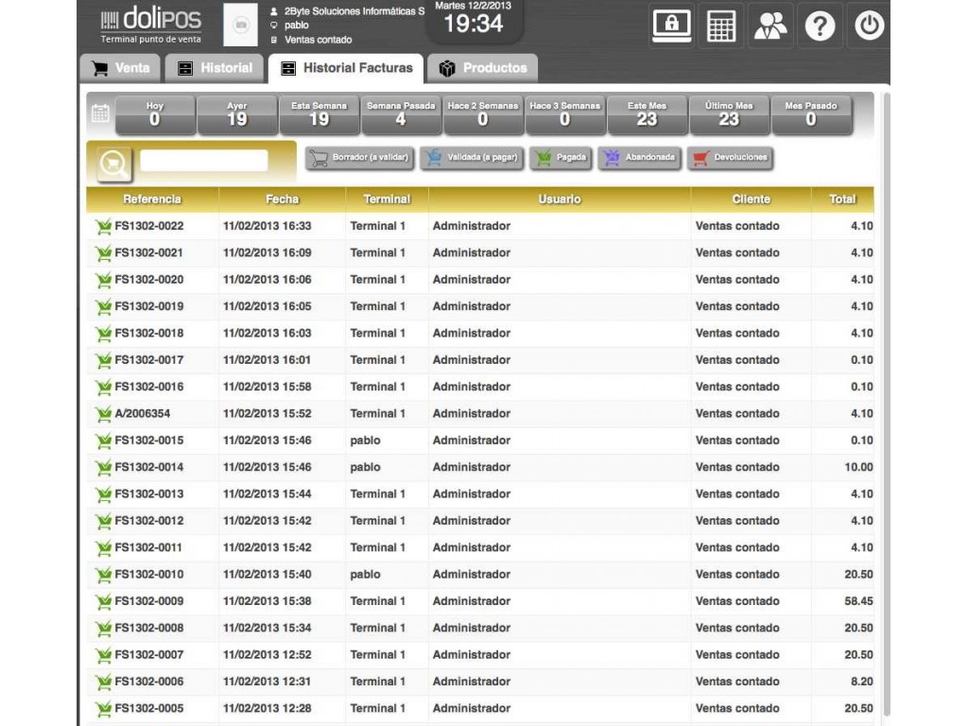Click green cart icon for FS1302-0021
This screenshot has height=726, width=968.
pyautogui.click(x=104, y=253)
